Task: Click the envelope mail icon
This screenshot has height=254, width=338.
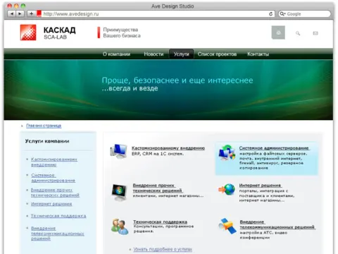Action: pos(315,33)
